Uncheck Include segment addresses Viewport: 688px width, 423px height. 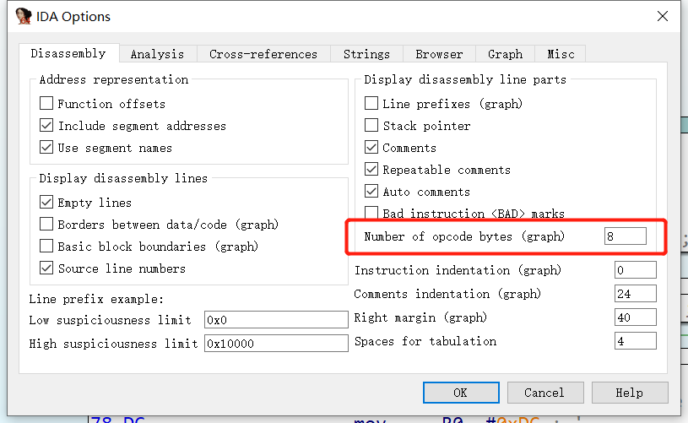[x=46, y=125]
